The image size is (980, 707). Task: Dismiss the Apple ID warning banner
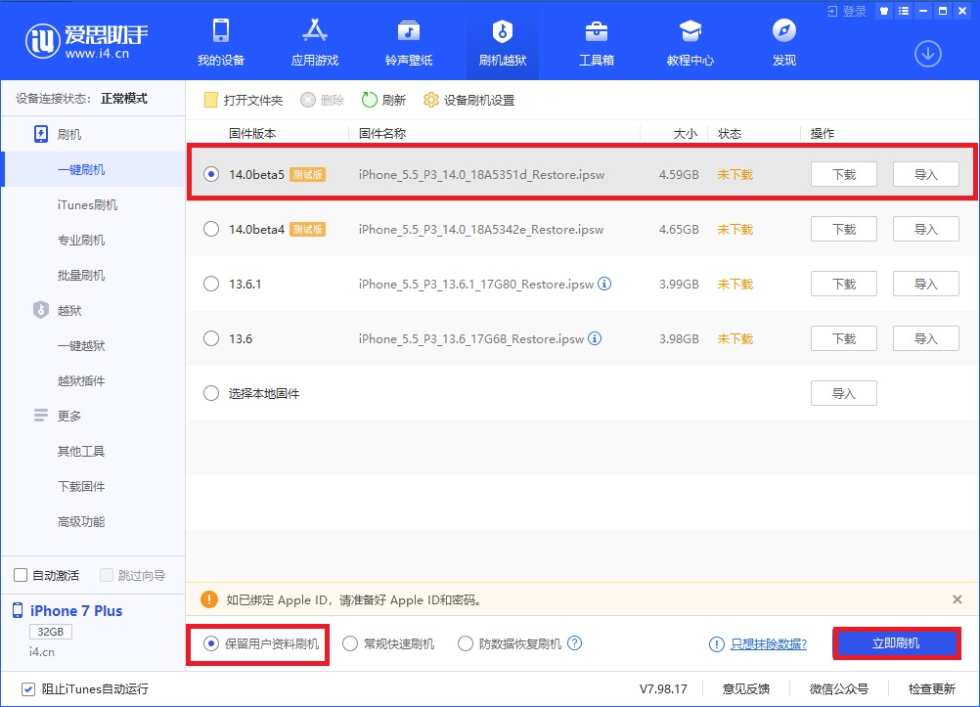click(957, 599)
